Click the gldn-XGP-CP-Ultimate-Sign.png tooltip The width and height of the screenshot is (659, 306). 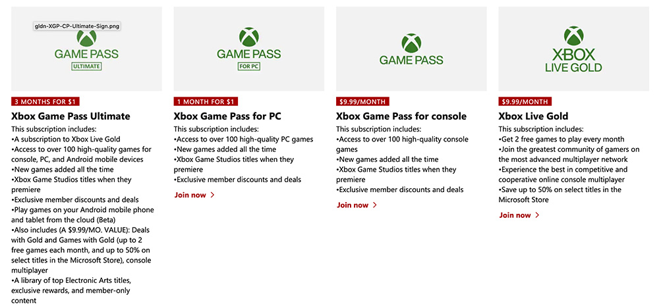pyautogui.click(x=77, y=26)
